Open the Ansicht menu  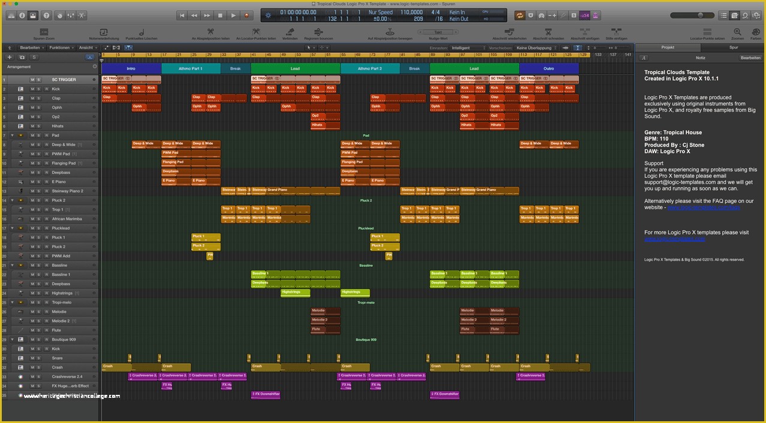88,47
